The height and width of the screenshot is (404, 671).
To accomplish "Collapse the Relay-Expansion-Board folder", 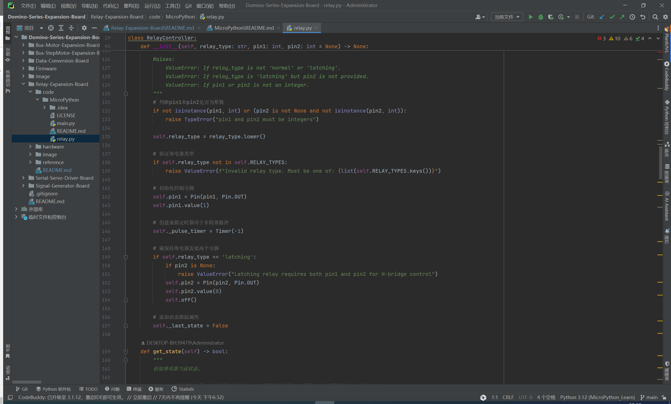I will 23,84.
